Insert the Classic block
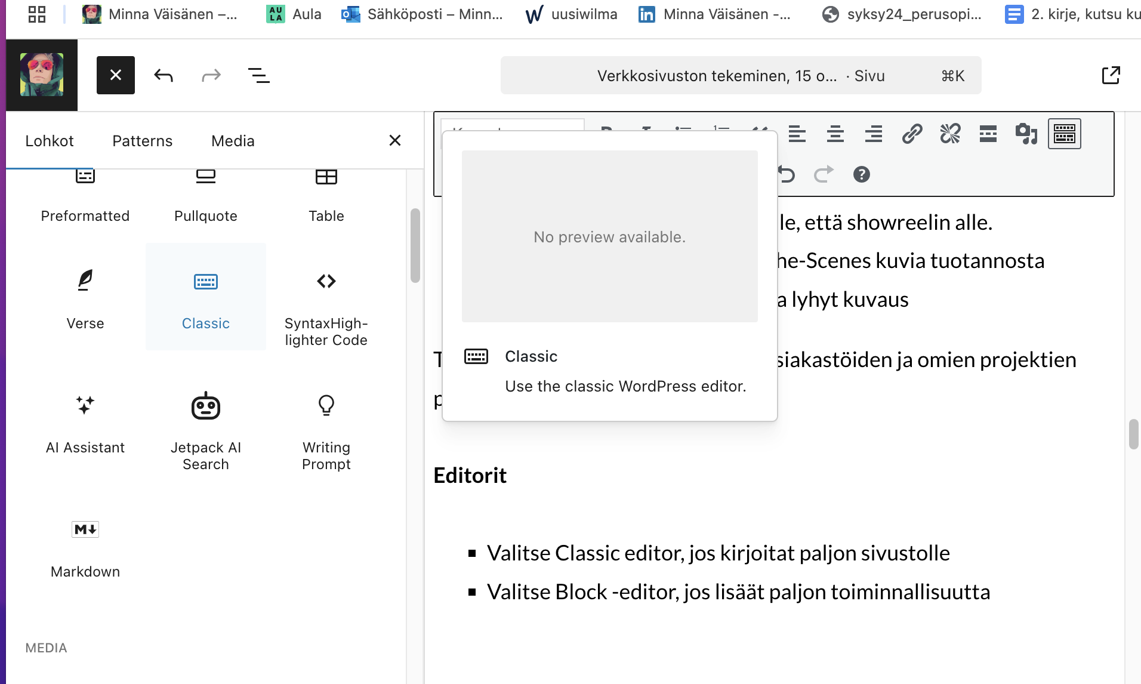This screenshot has height=684, width=1141. click(x=206, y=297)
